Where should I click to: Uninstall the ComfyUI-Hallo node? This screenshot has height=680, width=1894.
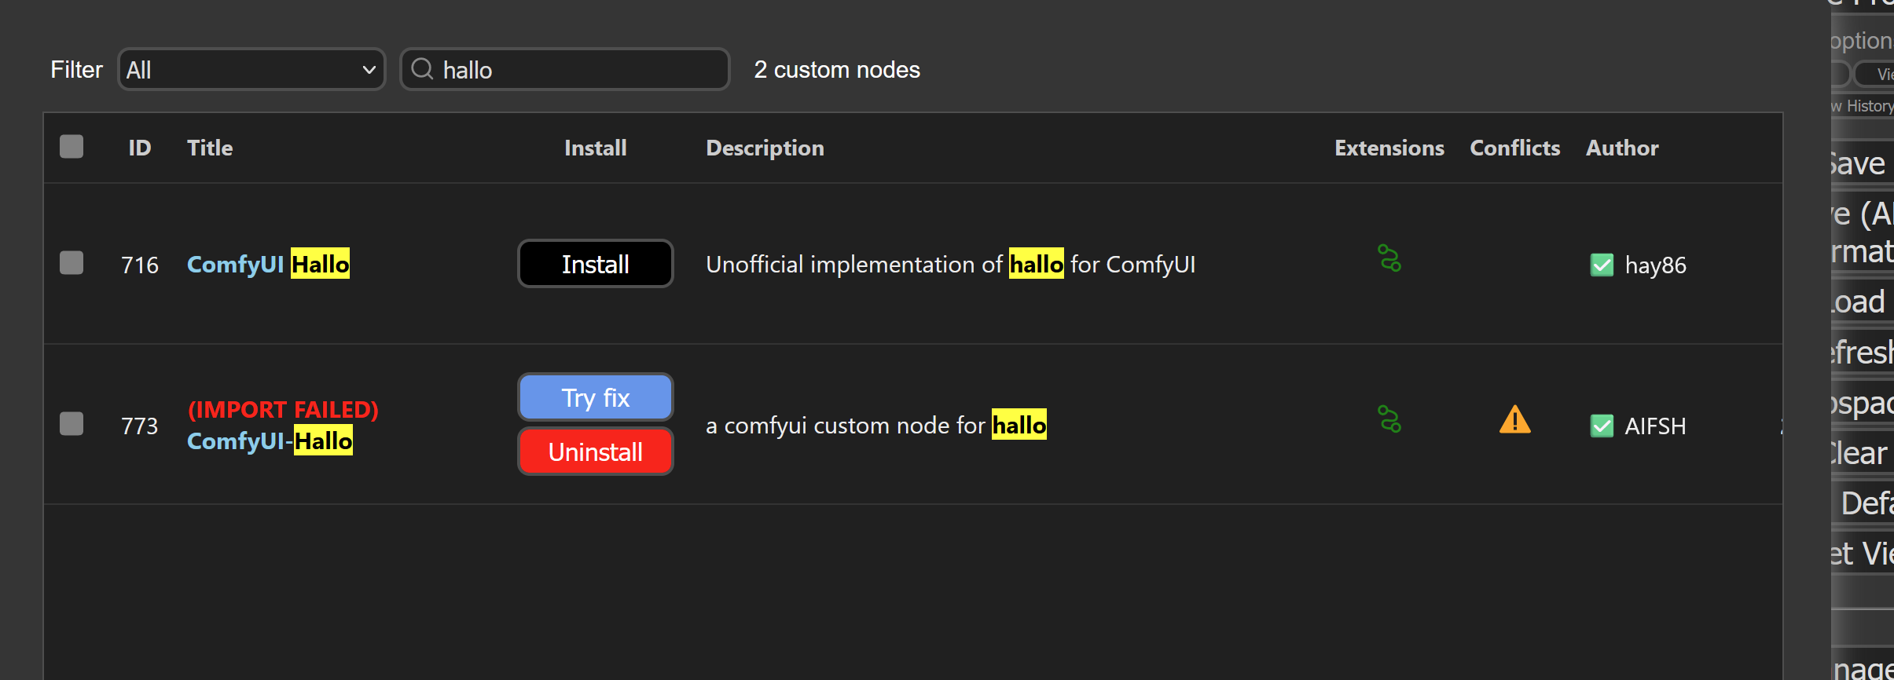click(596, 452)
